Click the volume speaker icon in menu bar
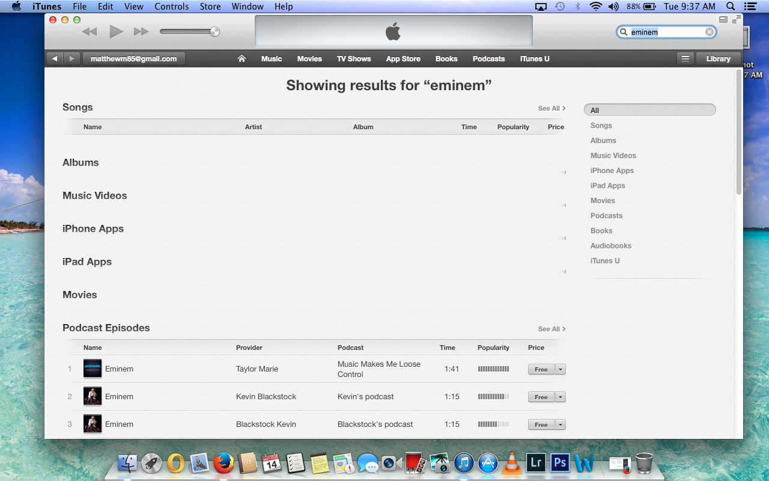Image resolution: width=769 pixels, height=481 pixels. pyautogui.click(x=613, y=7)
